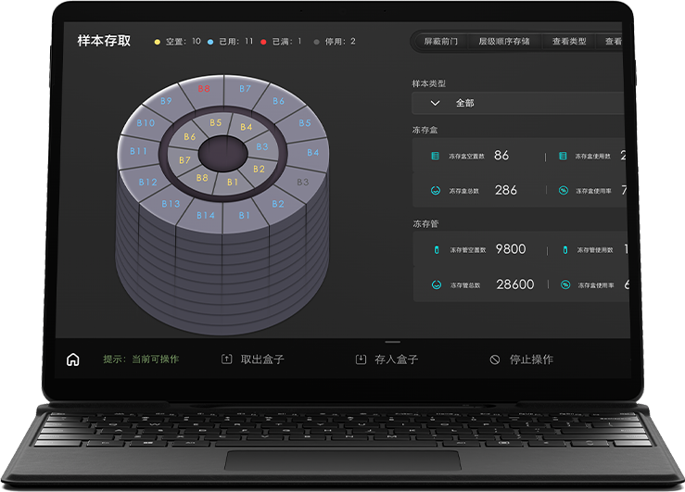The image size is (685, 492).
Task: Open the 查看类型 tab
Action: 569,42
